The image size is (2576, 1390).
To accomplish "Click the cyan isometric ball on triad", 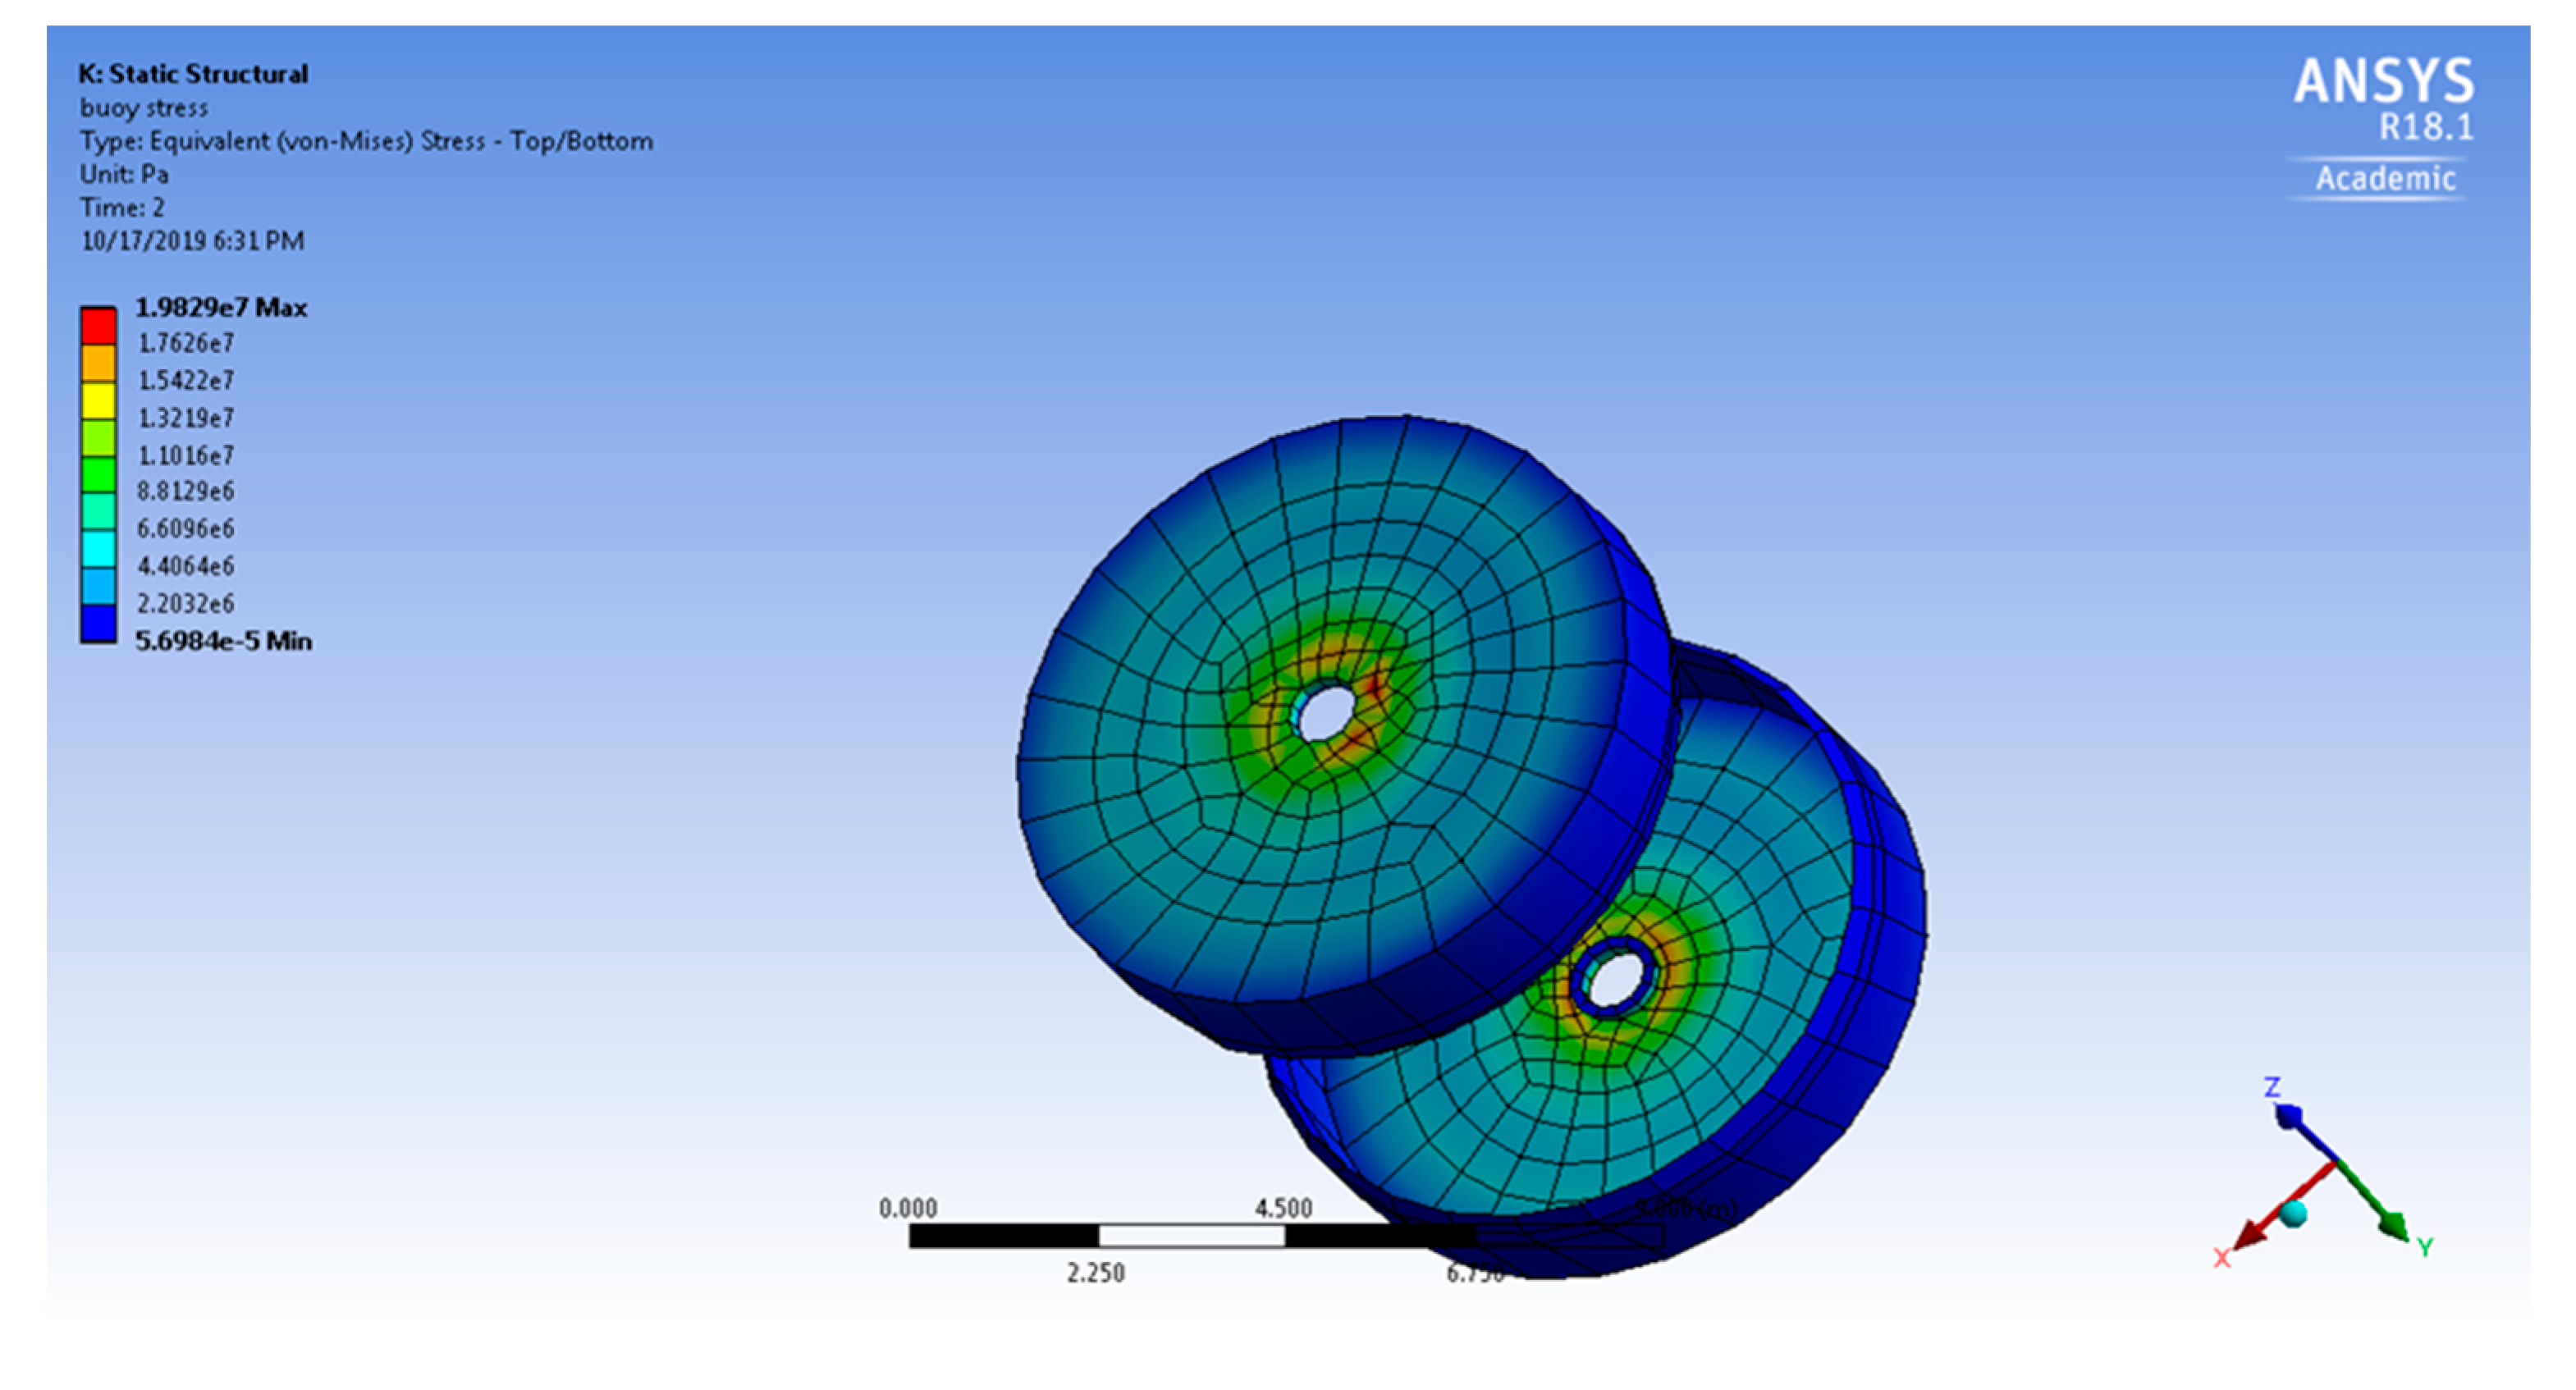I will tap(2294, 1213).
